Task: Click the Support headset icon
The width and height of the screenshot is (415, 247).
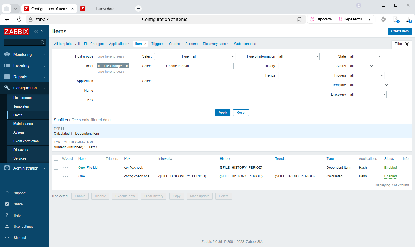Action: 7,193
